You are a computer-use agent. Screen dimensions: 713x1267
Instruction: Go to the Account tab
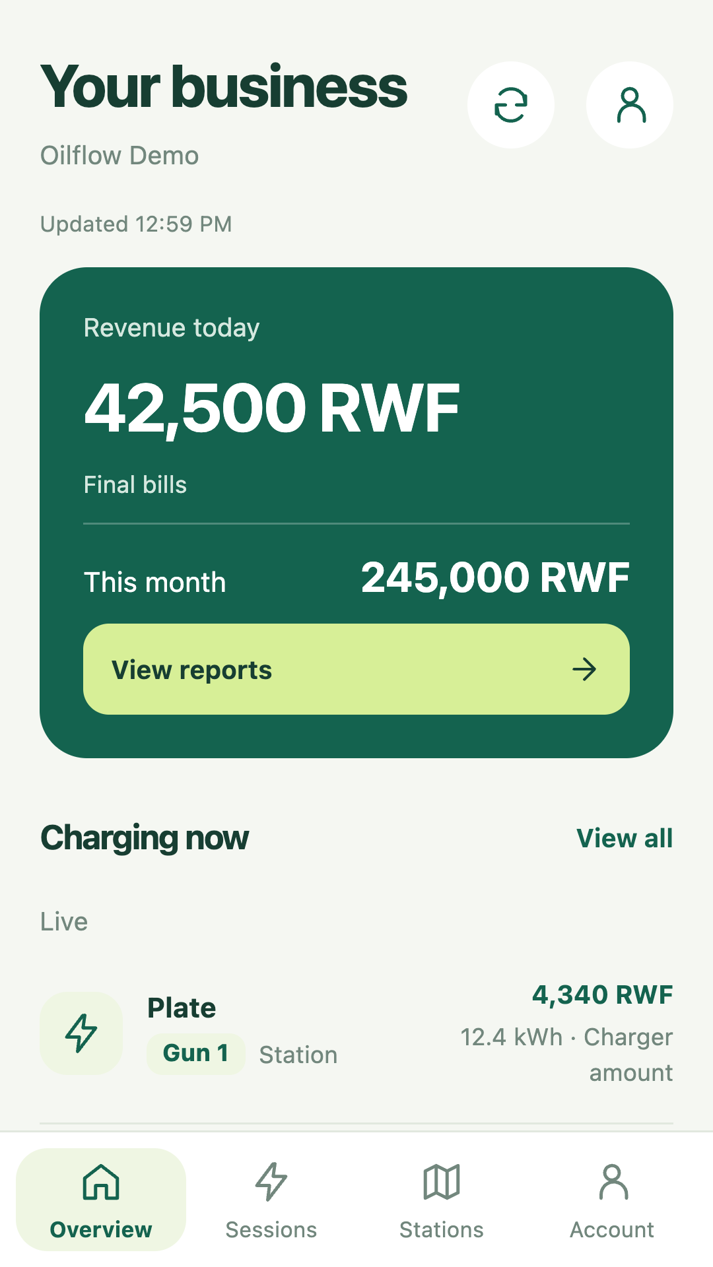coord(612,1200)
